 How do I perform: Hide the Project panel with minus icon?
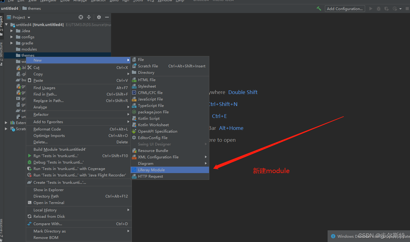click(x=107, y=17)
